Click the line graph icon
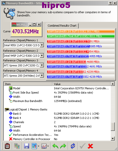The image size is (118, 151). pyautogui.click(x=44, y=146)
